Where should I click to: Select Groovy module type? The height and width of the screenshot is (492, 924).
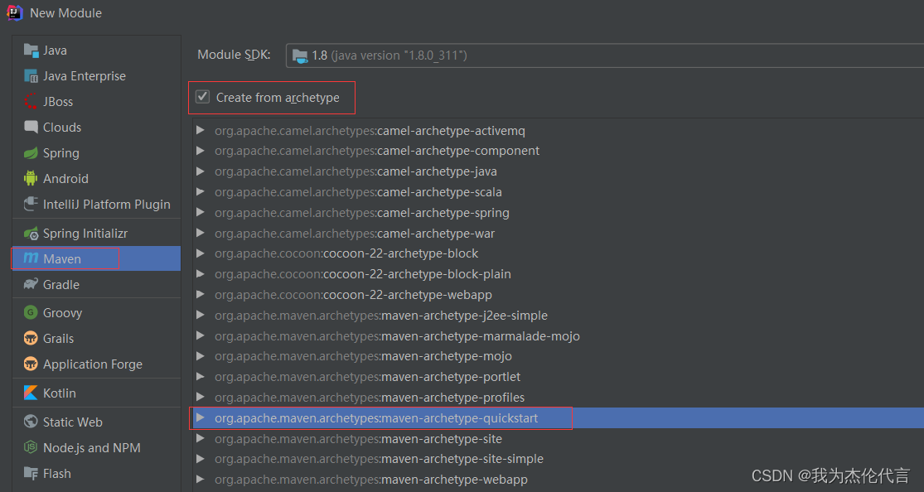[x=97, y=313]
